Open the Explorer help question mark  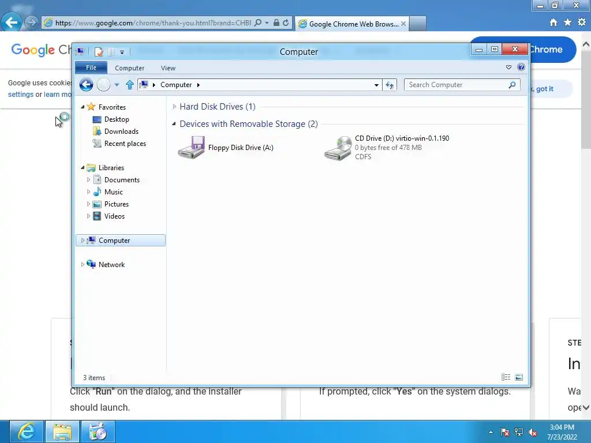521,67
